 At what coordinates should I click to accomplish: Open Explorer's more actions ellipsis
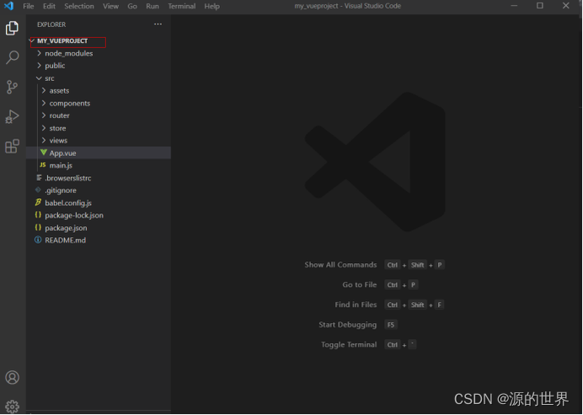158,24
